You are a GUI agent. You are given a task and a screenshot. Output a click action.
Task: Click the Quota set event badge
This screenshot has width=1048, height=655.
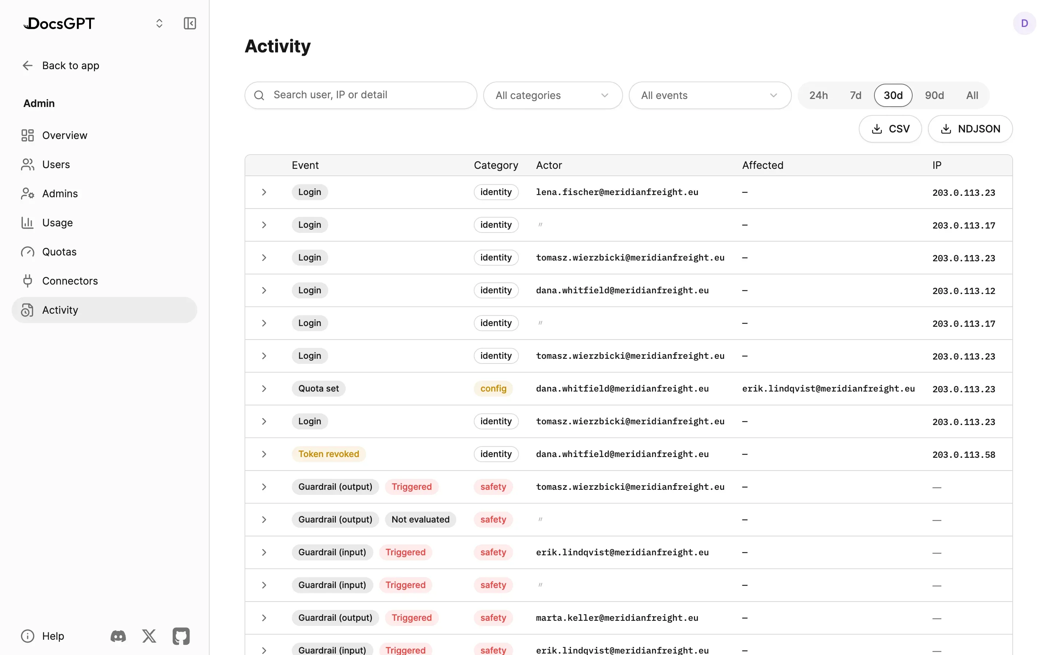pos(318,389)
